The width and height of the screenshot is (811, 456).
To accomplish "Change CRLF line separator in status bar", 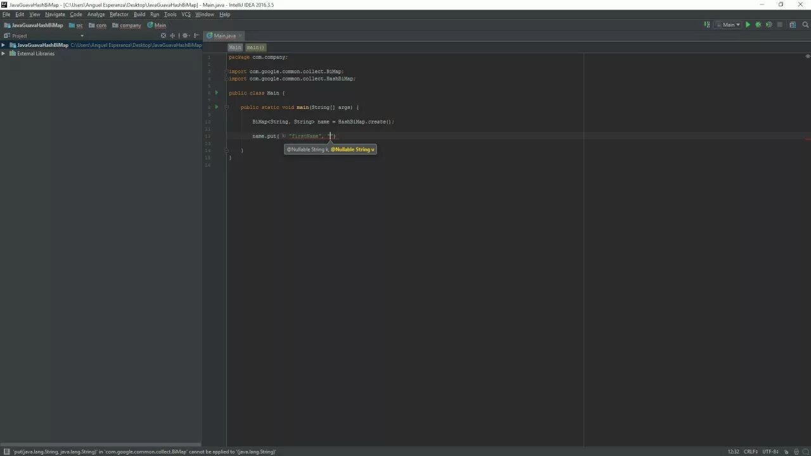I will (x=751, y=452).
